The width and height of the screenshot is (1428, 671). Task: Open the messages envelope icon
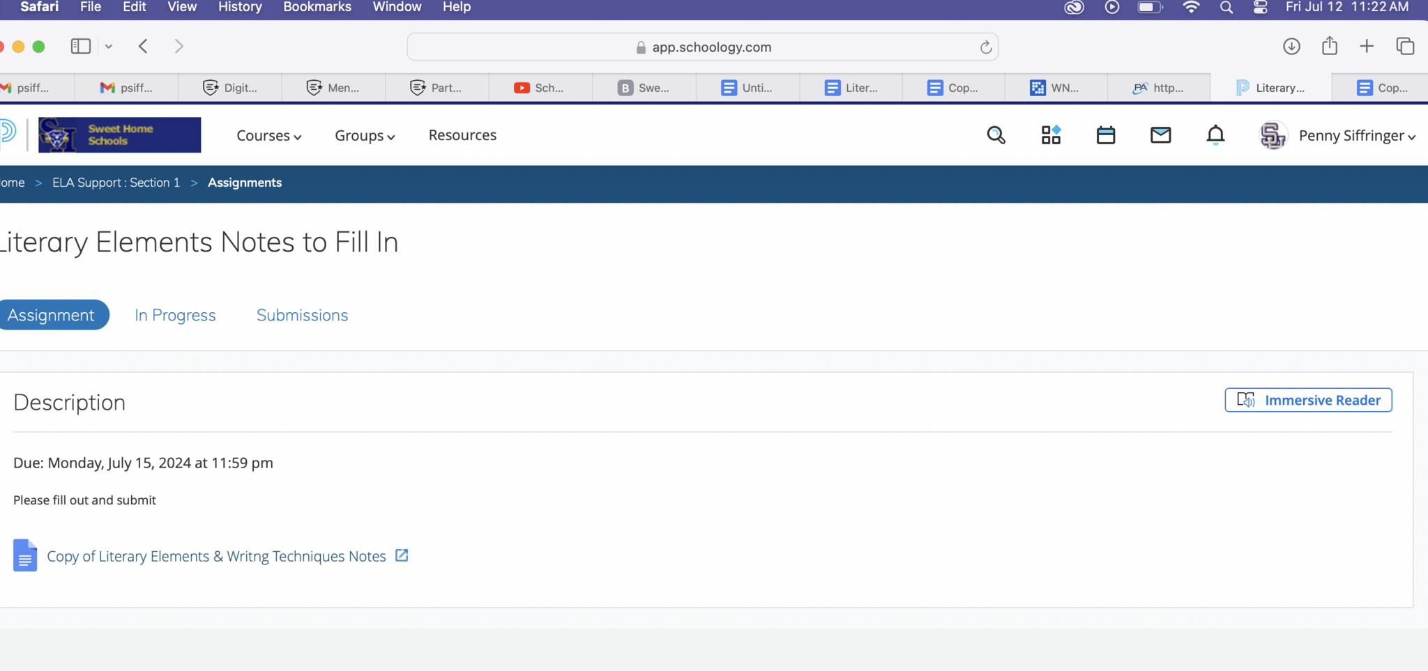pos(1160,135)
